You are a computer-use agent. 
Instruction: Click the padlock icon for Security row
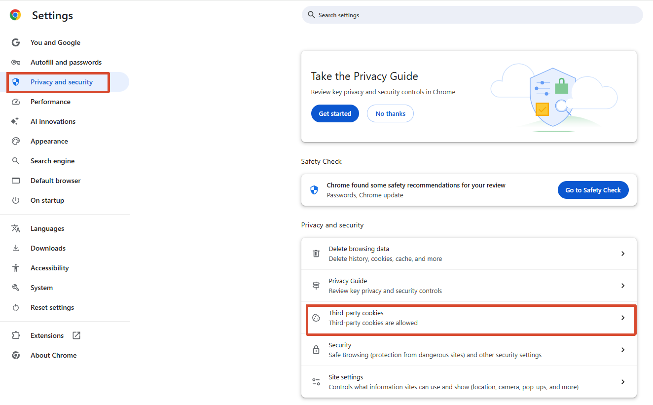(x=316, y=350)
